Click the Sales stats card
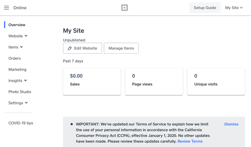This screenshot has height=147, width=251. [x=92, y=81]
